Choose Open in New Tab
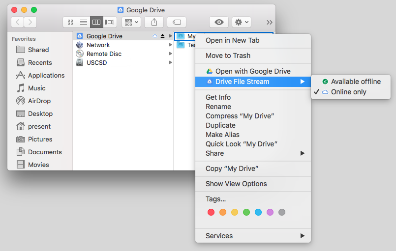Screen dimensions: 396x251 point(253,40)
